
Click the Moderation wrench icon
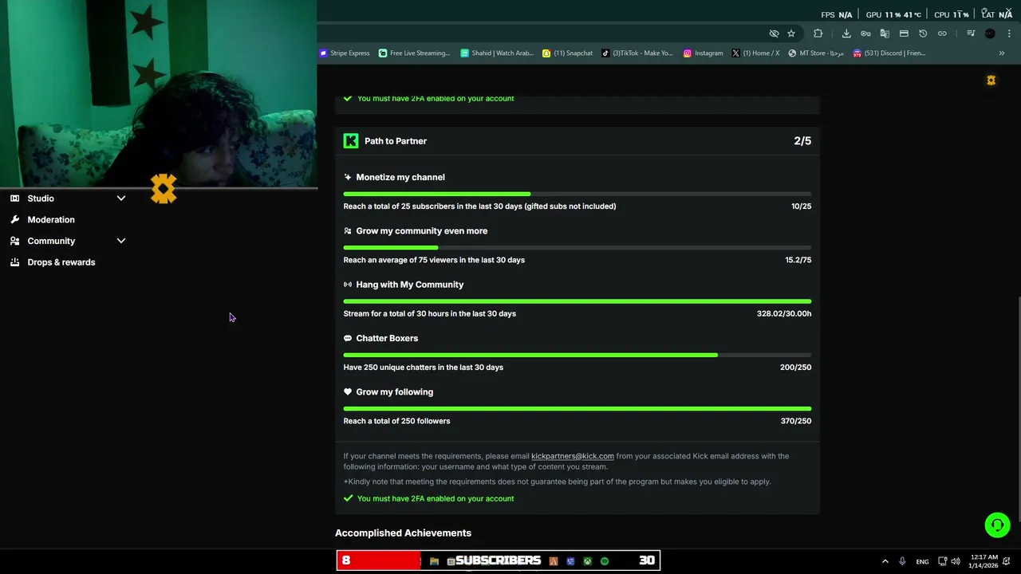[14, 220]
